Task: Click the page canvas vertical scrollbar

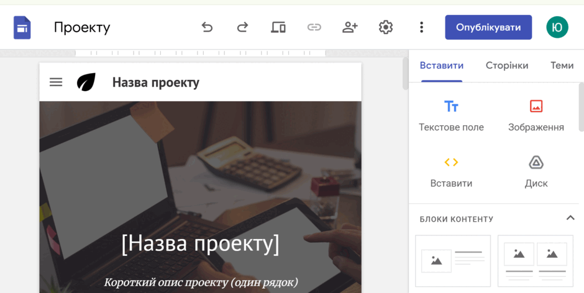Action: coord(405,74)
